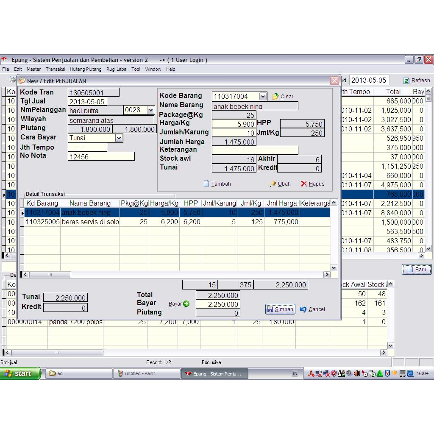This screenshot has height=434, width=434.
Task: Click the Clear button next to Kode Barang
Action: coord(283,96)
